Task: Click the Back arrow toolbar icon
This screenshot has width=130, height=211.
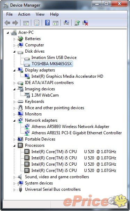Action: [x=7, y=23]
